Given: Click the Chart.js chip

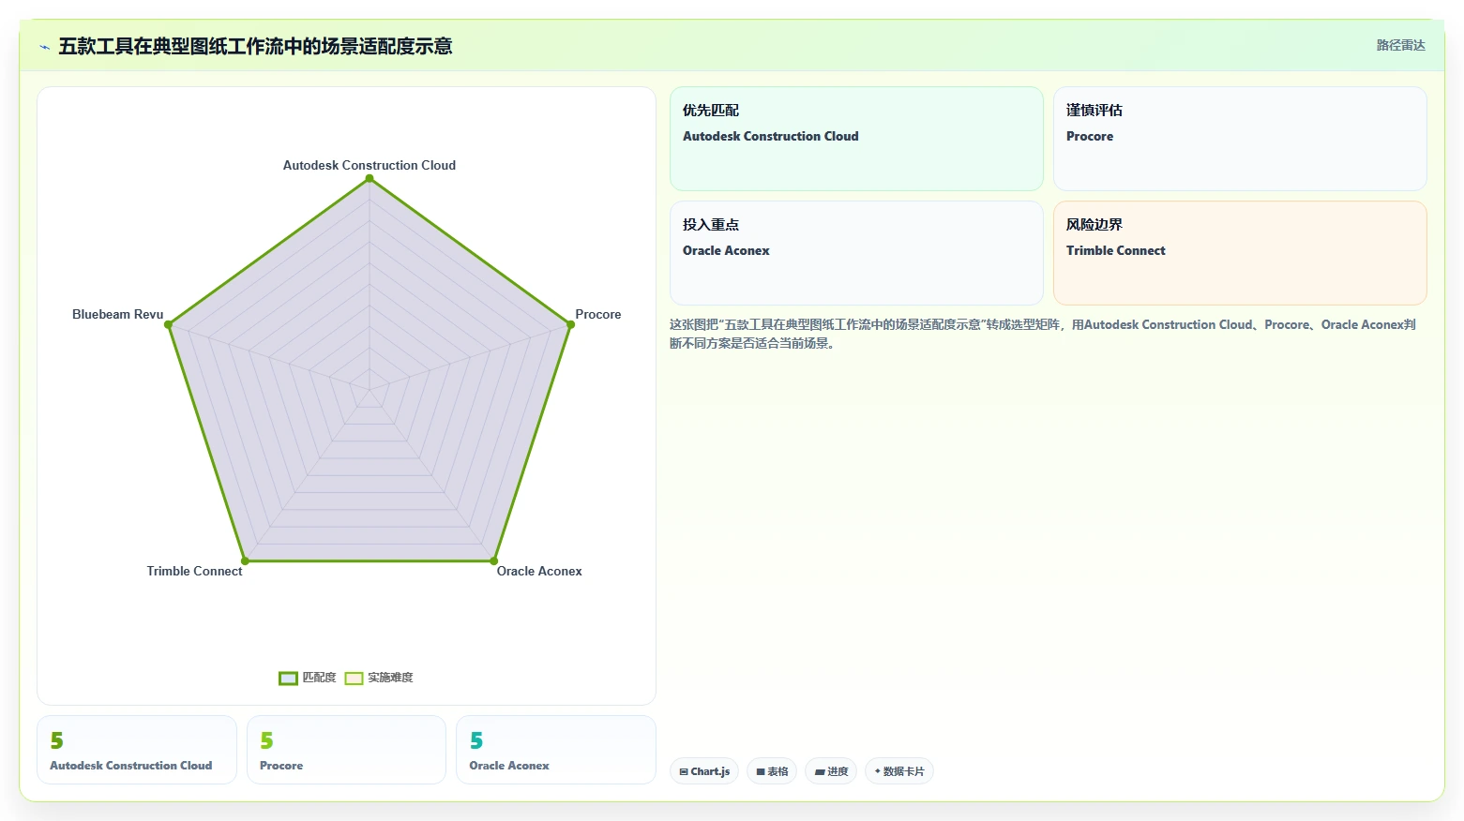Looking at the screenshot, I should point(704,771).
